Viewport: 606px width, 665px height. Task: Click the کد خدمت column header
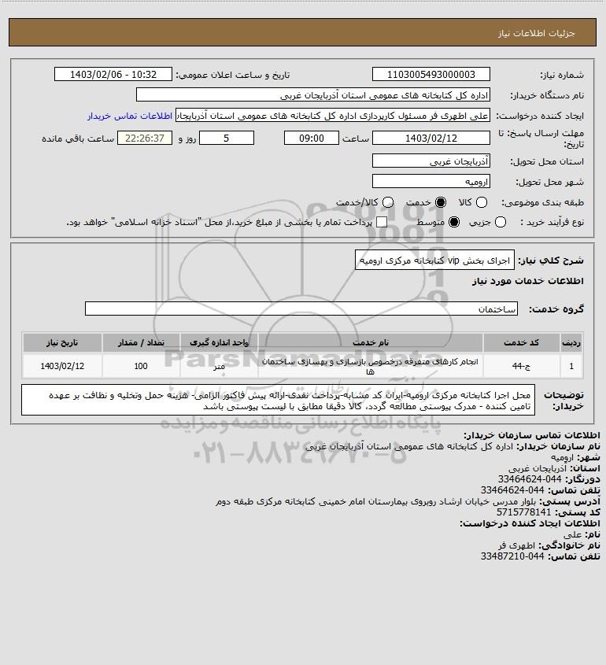click(x=521, y=342)
